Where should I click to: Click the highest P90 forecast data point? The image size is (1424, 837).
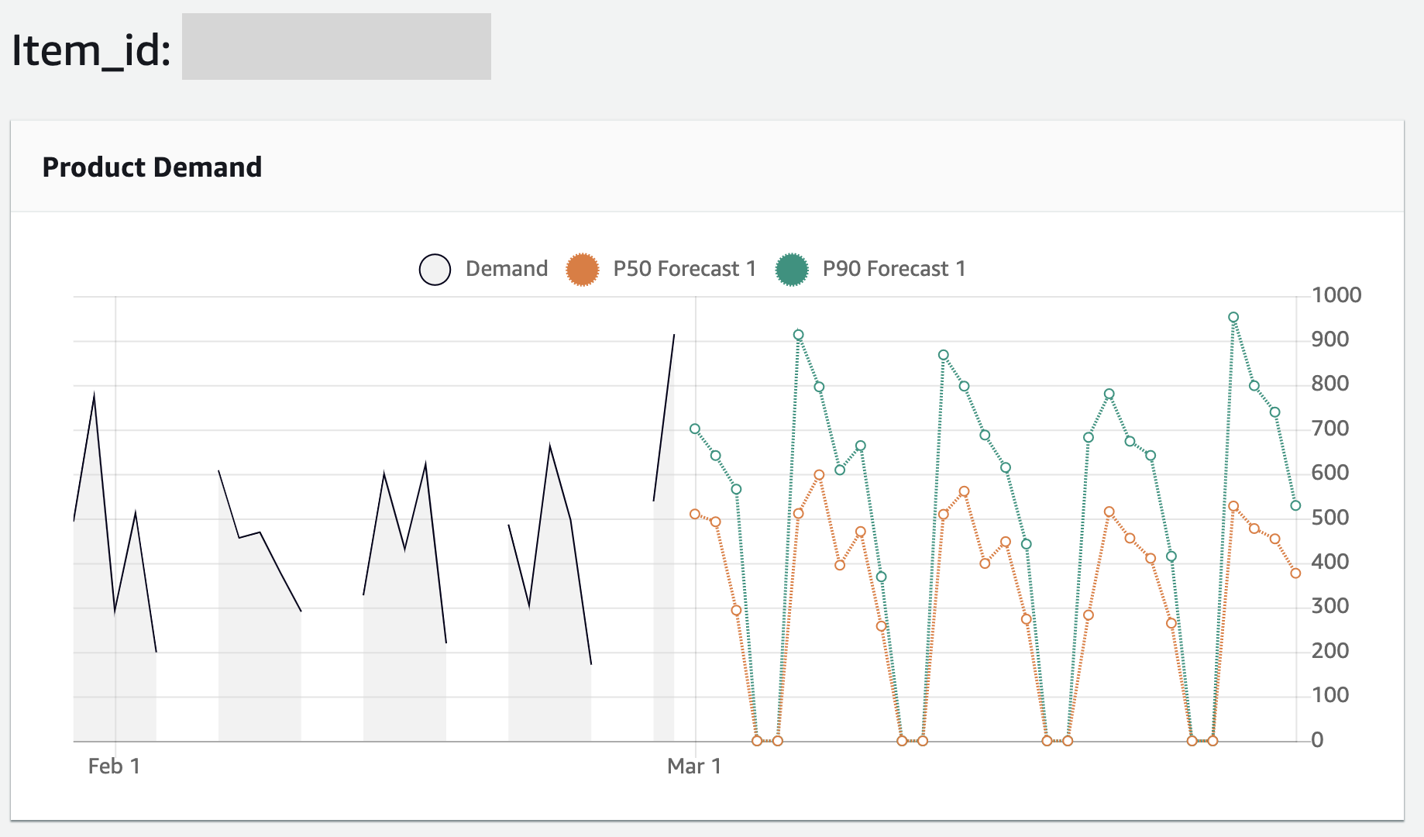1233,318
